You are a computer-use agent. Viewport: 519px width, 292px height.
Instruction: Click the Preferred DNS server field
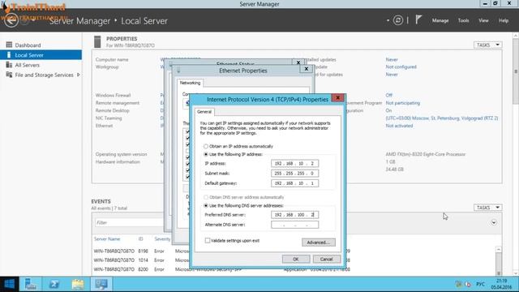point(294,215)
